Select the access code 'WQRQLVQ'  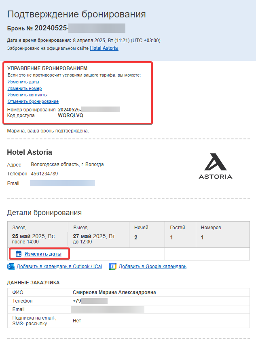point(71,115)
